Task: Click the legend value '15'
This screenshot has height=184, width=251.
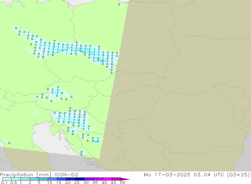Action: coord(59,182)
